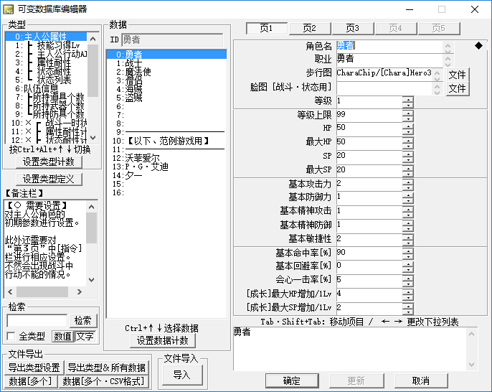The image size is (492, 392).
Task: Click right arrow of 备注栏 horizontal scrollbar
Action: [x=80, y=291]
